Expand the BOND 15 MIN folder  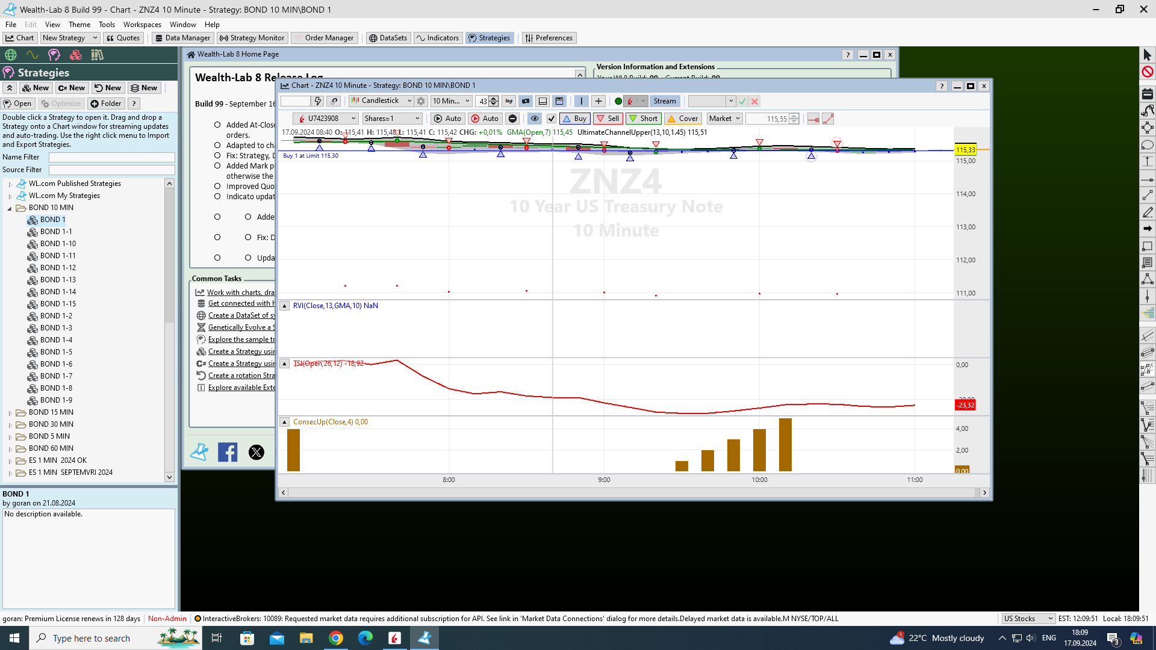click(10, 413)
